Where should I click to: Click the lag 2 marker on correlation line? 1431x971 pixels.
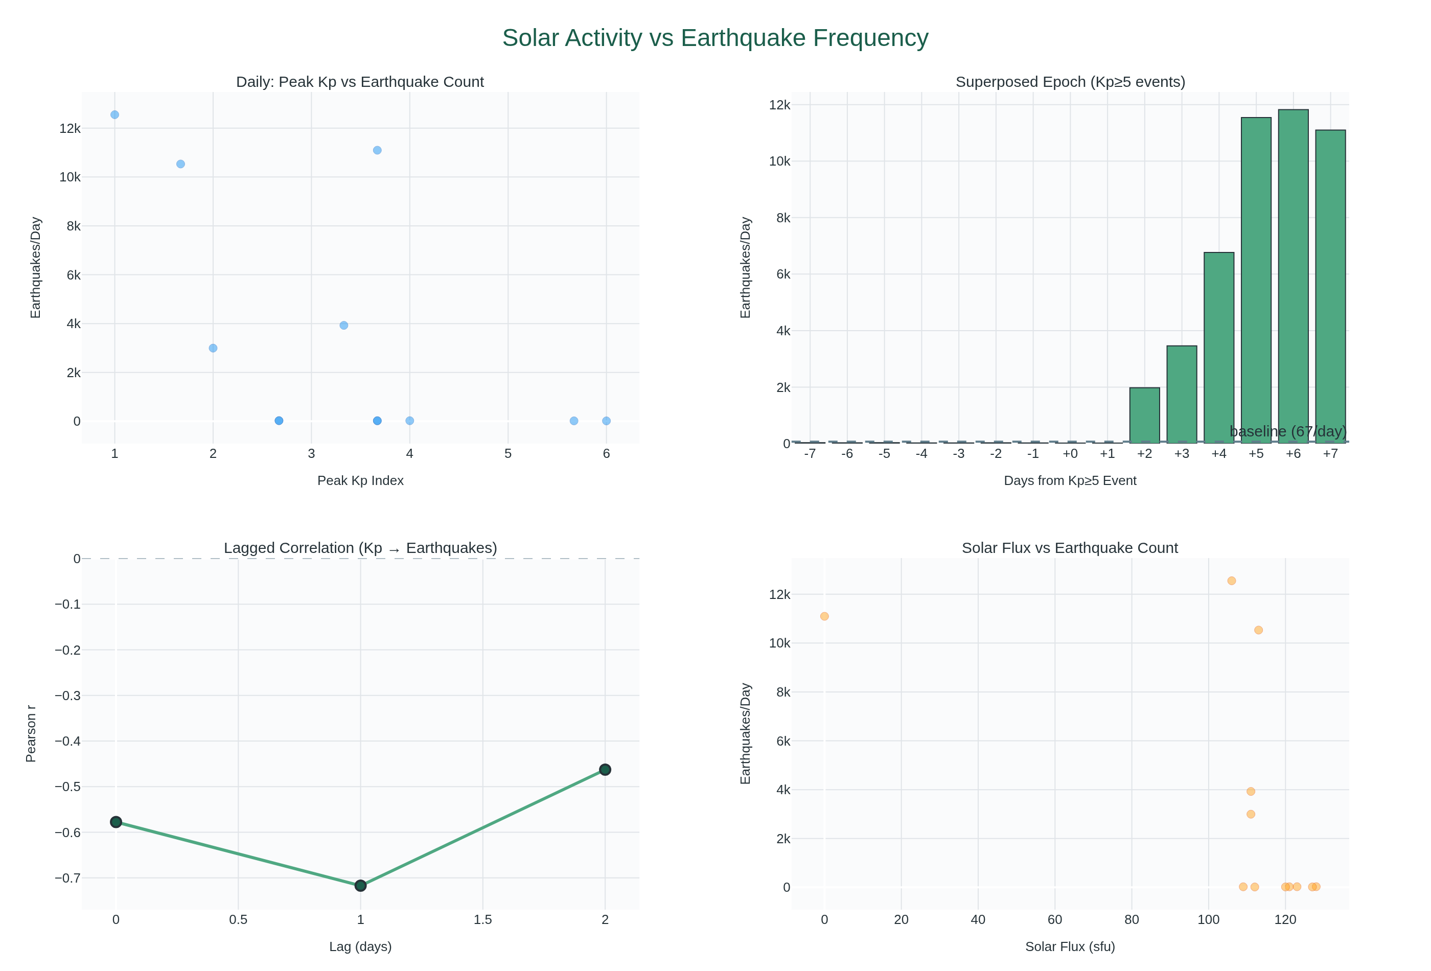click(605, 770)
